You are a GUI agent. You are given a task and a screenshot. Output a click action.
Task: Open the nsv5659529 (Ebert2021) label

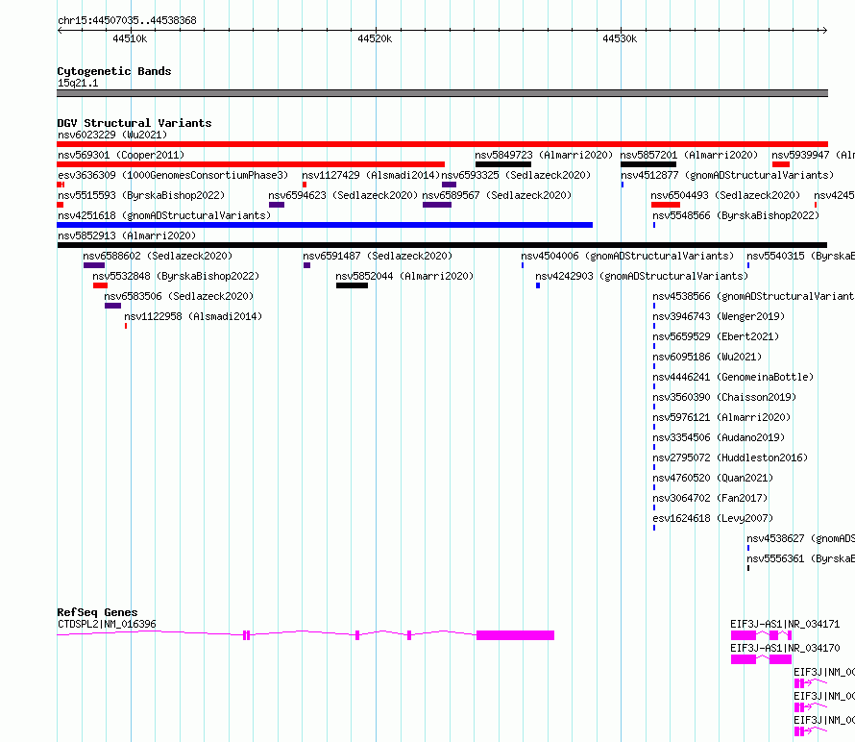click(x=716, y=336)
